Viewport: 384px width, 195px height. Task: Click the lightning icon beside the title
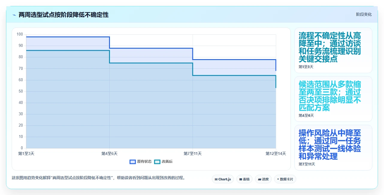tap(14, 15)
